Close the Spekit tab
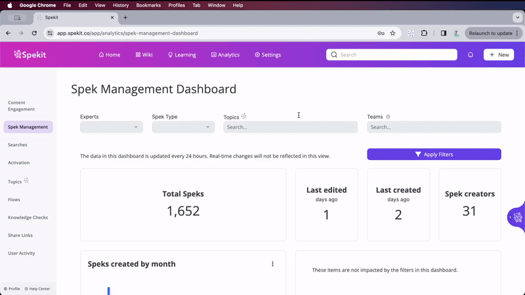Screen dimensions: 525x295 point(112,18)
